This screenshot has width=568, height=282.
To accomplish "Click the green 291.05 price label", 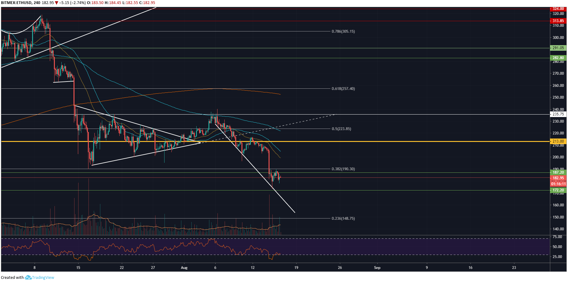I will point(558,48).
